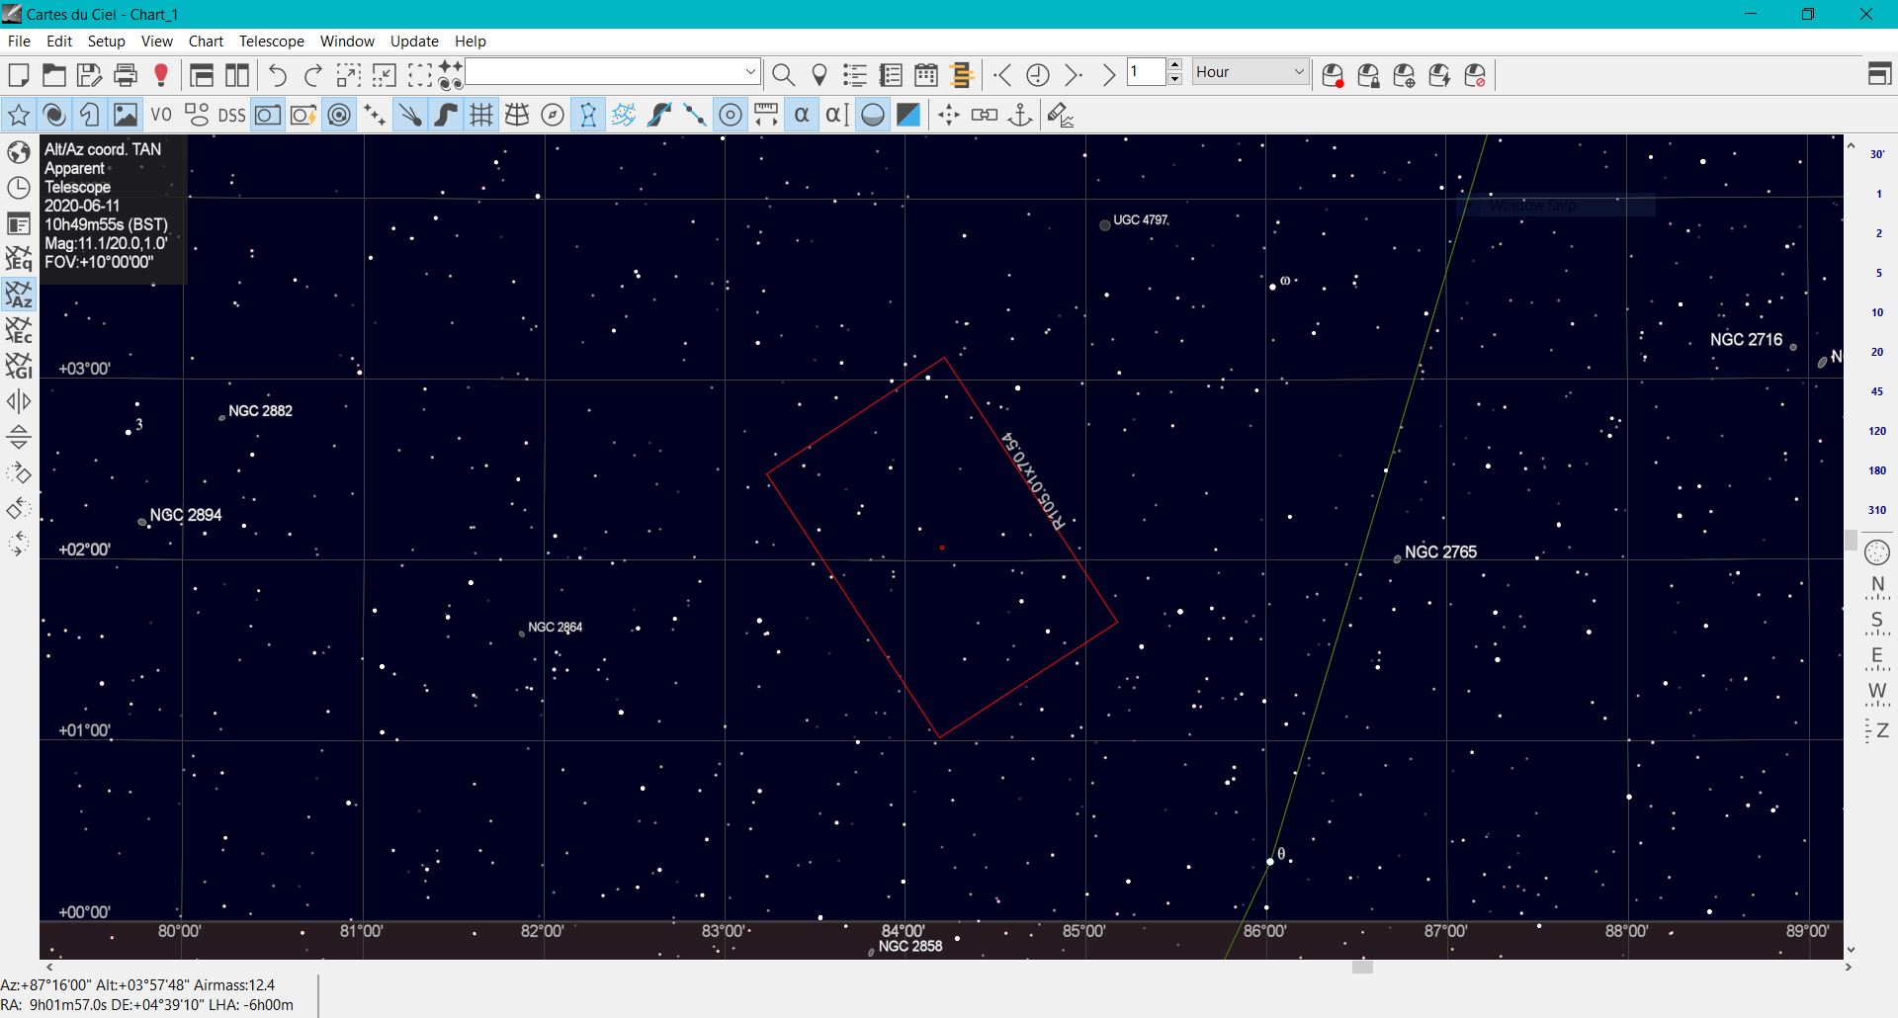Toggle the coordinate grid display

(481, 116)
